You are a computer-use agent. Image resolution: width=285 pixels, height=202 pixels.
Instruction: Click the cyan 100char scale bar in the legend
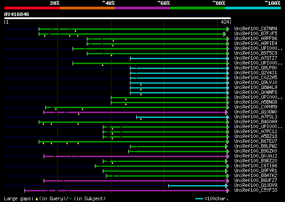point(199,198)
